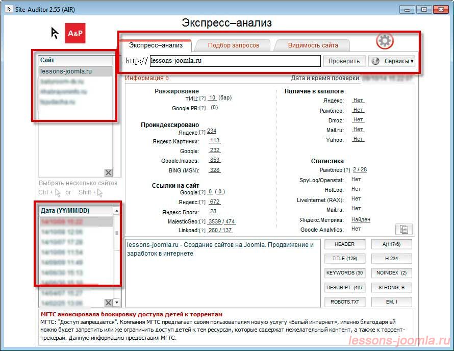The image size is (454, 351).
Task: Open Google.Images 853 link
Action: pos(215,160)
